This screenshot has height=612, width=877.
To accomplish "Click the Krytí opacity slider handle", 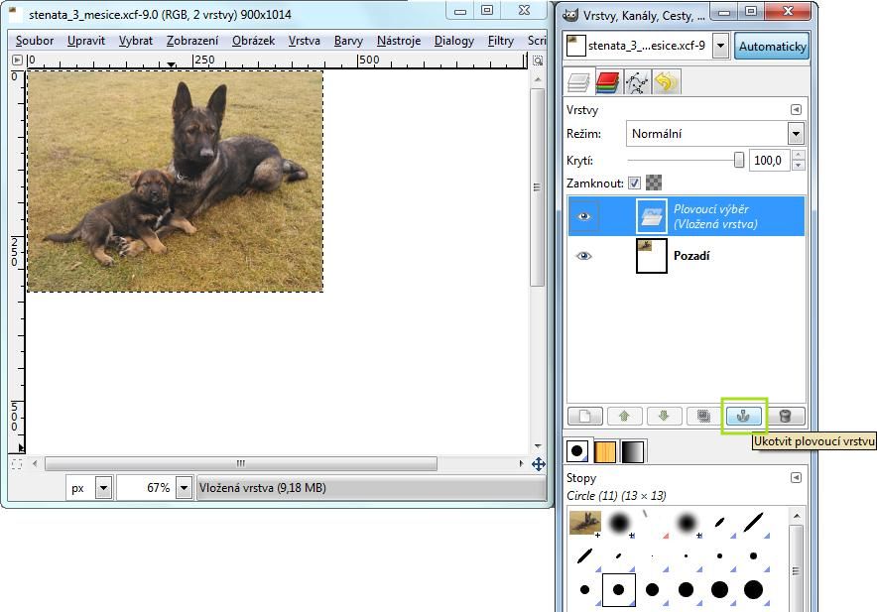I will tap(738, 160).
